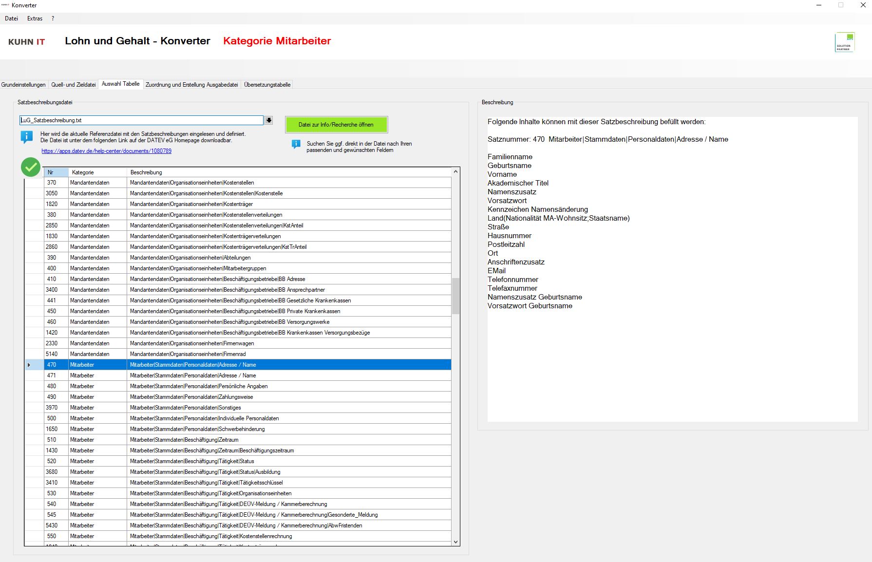Click the KUHN IT logo
Image resolution: width=872 pixels, height=562 pixels.
click(x=26, y=41)
